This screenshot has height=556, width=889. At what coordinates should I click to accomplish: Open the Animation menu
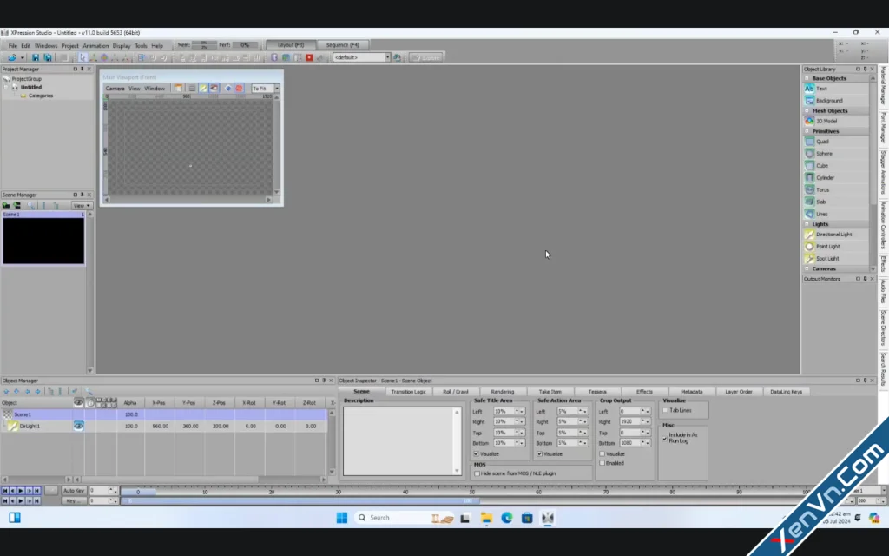(x=95, y=45)
